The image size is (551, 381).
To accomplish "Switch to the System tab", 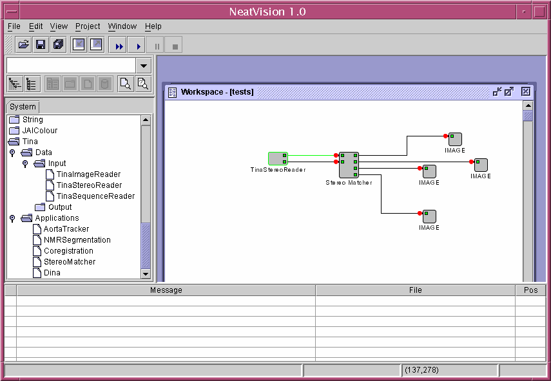I will point(23,107).
